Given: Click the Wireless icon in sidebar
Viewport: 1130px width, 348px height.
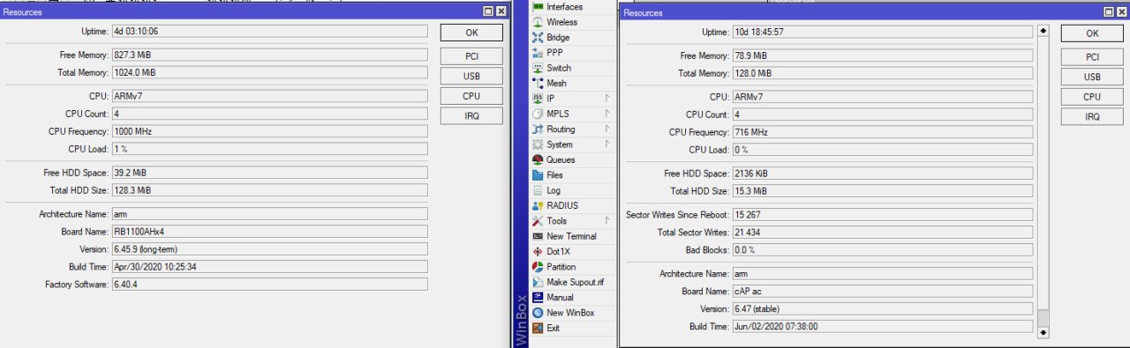Looking at the screenshot, I should click(x=539, y=22).
